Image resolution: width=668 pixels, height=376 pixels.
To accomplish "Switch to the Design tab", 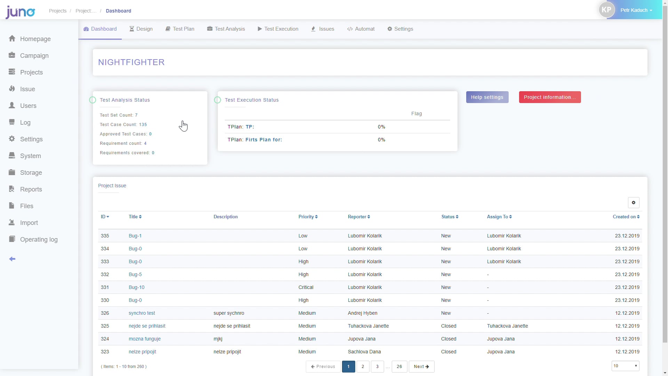I will [x=141, y=29].
